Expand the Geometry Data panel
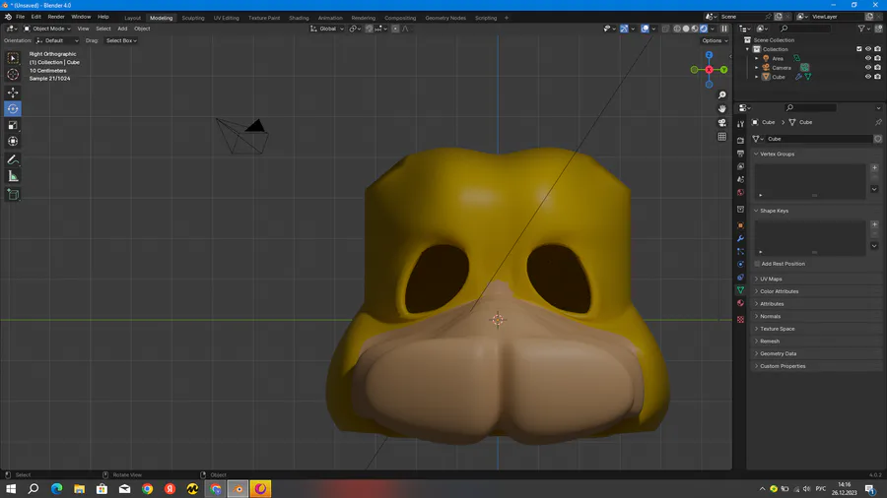This screenshot has height=498, width=887. (x=756, y=353)
